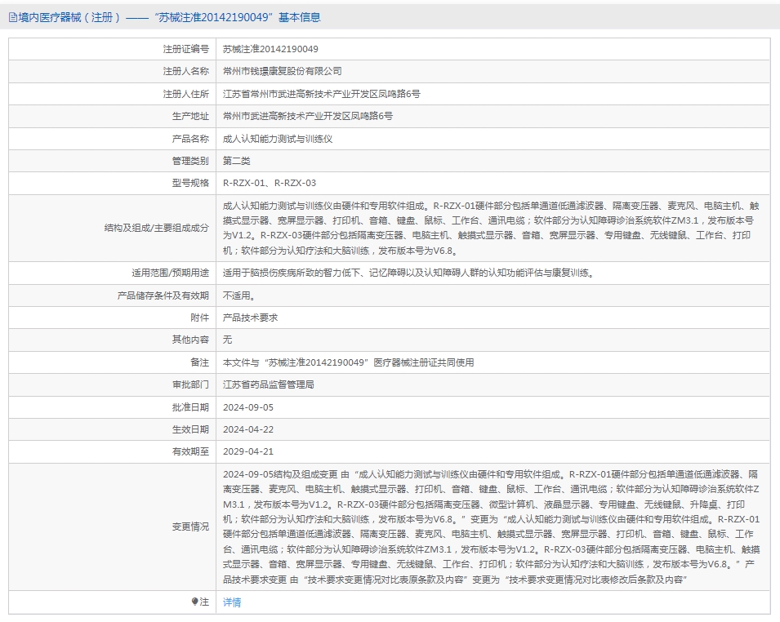Click the 型号规格 label
Image resolution: width=780 pixels, height=622 pixels.
pos(190,183)
